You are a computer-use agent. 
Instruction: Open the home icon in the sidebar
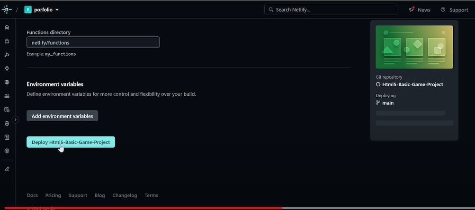tap(7, 27)
